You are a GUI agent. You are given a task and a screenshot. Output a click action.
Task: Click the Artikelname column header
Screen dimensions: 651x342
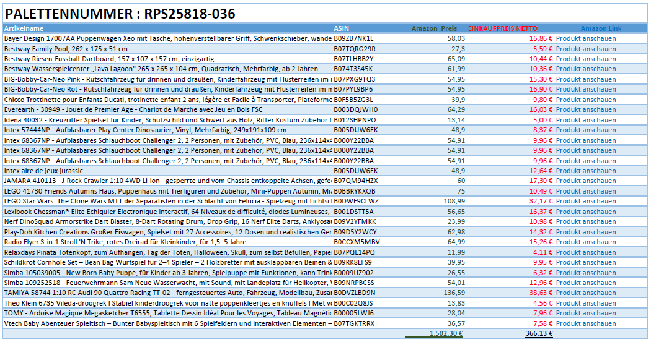click(24, 28)
